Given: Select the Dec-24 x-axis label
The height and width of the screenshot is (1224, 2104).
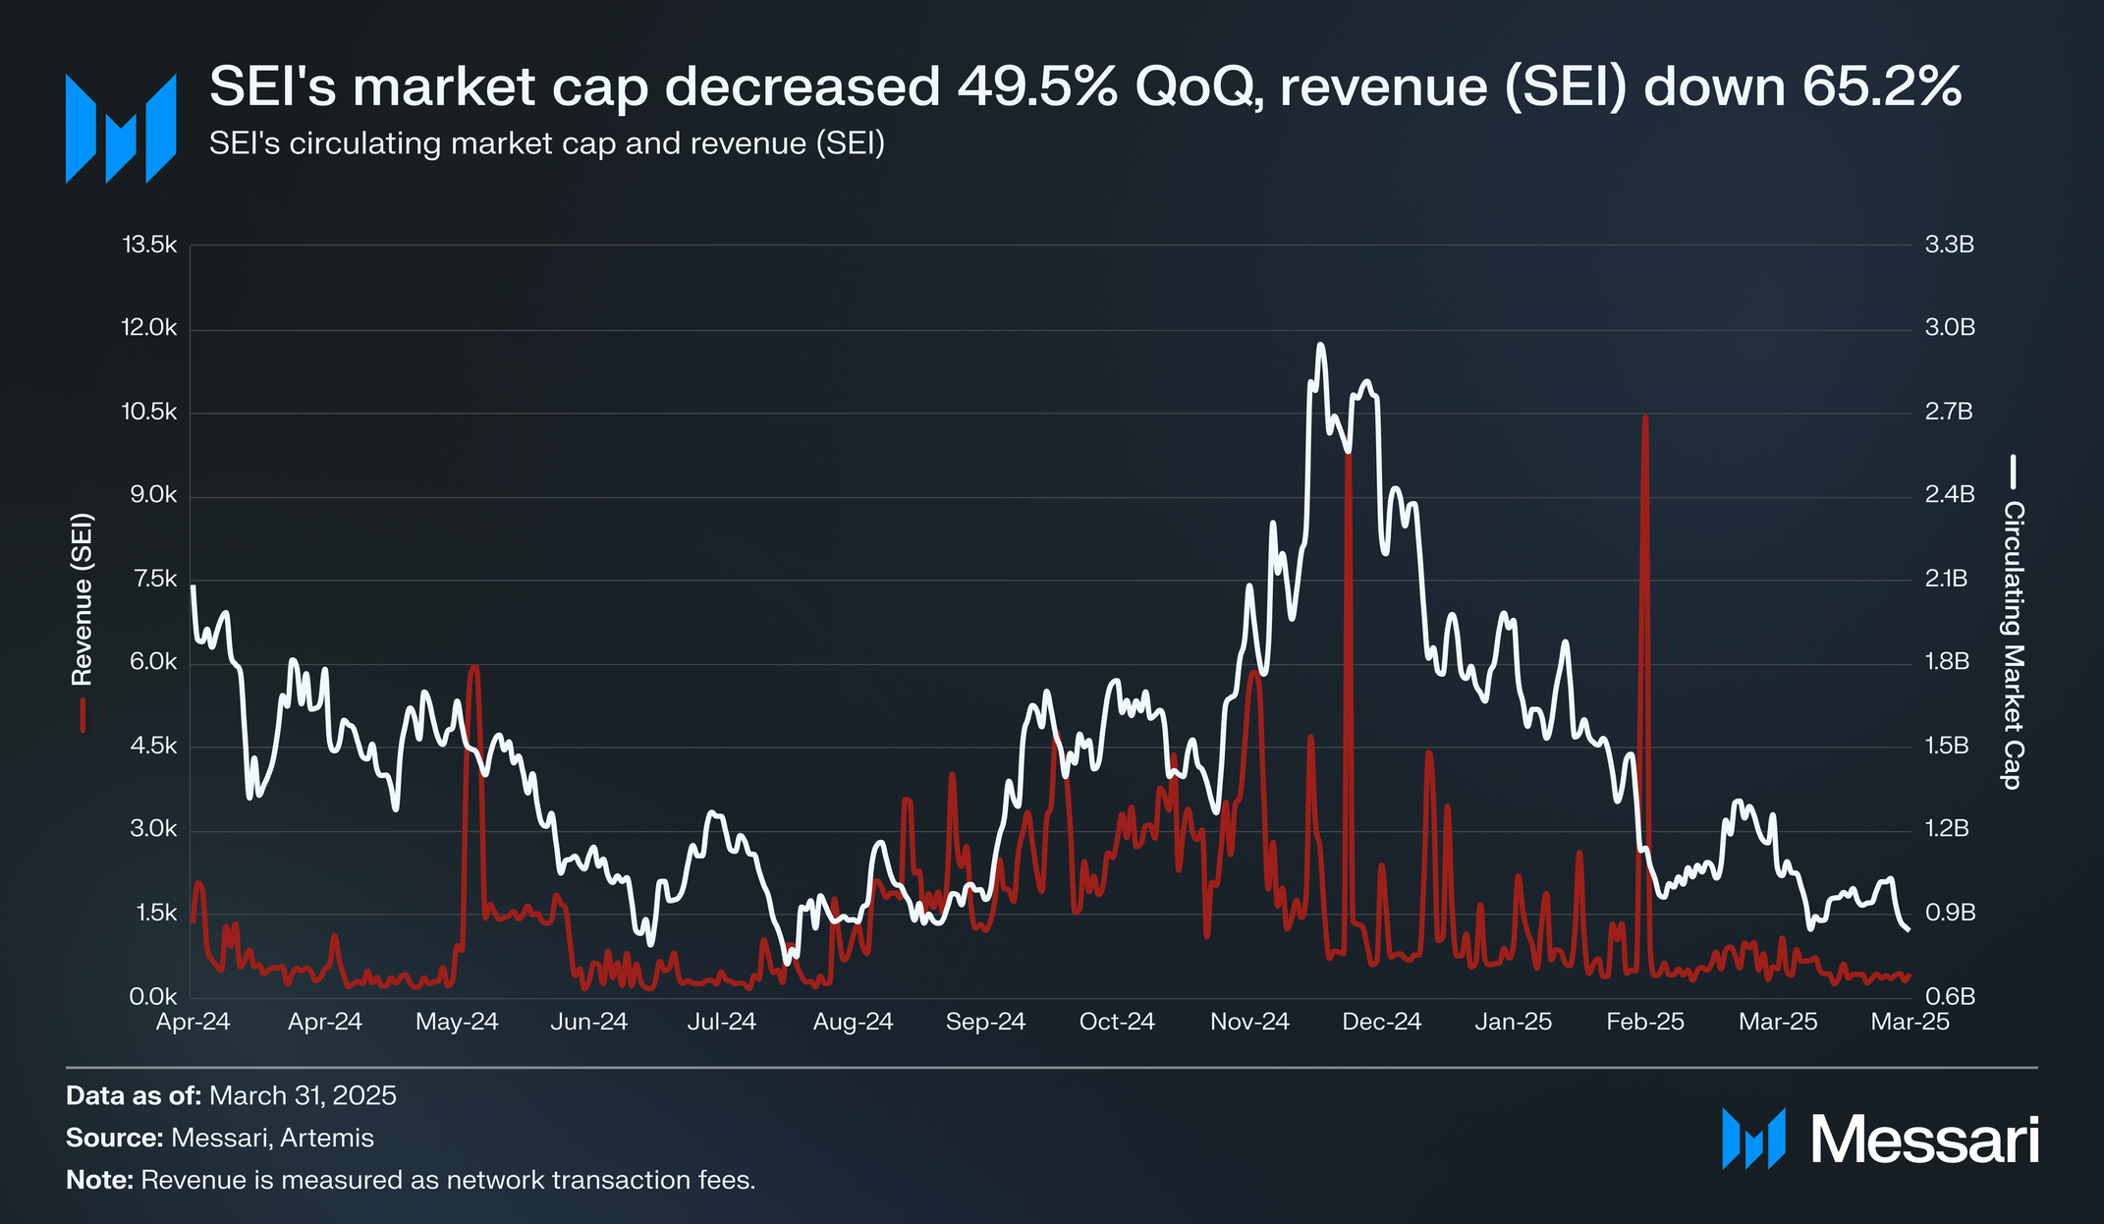Looking at the screenshot, I should coord(1382,1022).
